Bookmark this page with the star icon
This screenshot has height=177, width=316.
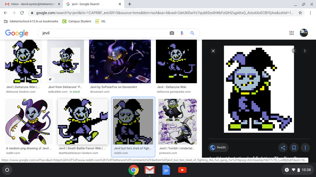point(300,13)
